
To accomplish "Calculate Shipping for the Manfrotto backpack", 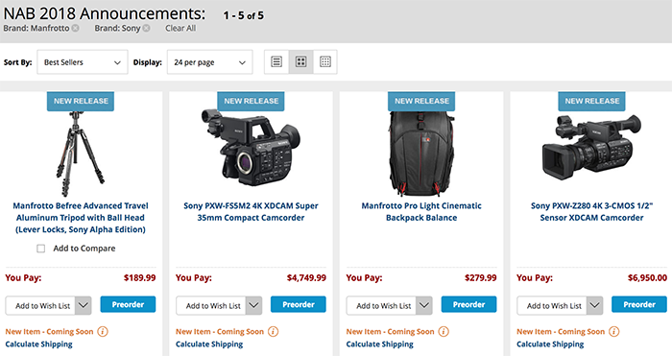I will pos(380,344).
